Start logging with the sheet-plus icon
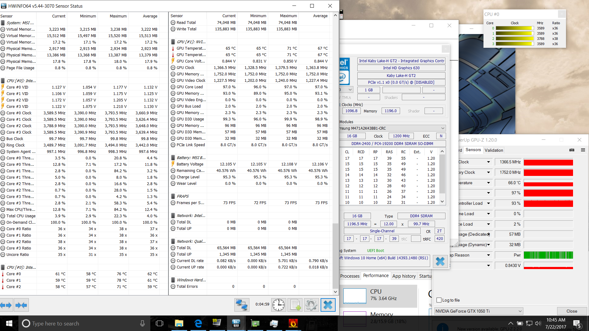 click(295, 305)
